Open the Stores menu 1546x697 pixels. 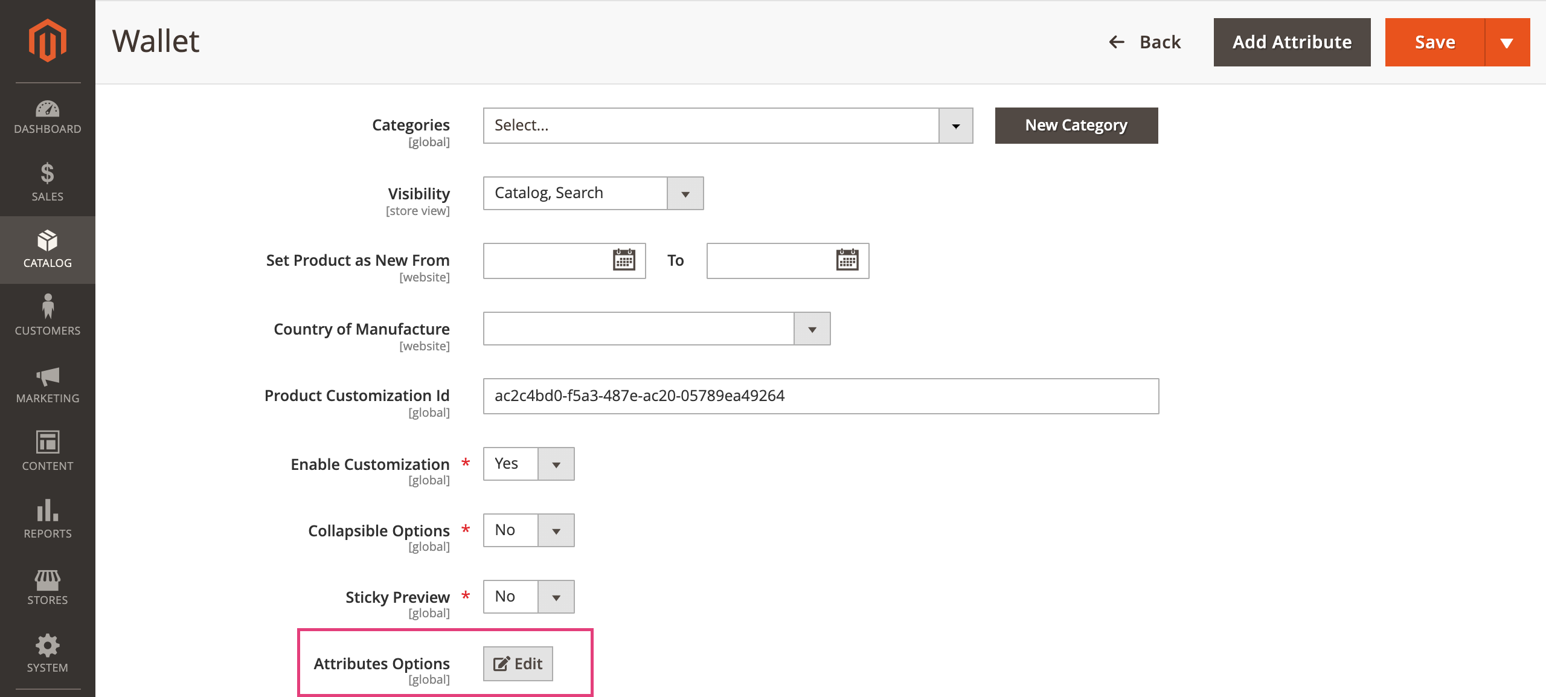pyautogui.click(x=48, y=583)
